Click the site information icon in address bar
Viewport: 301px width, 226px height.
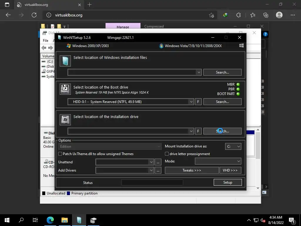click(49, 15)
